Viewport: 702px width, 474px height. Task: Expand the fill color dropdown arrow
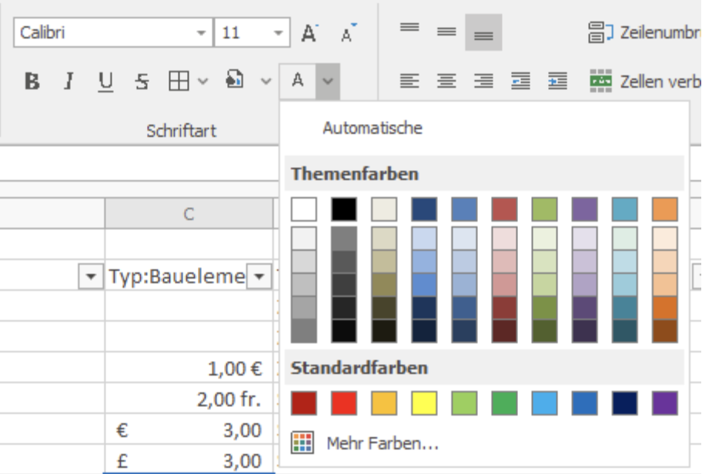(x=266, y=82)
